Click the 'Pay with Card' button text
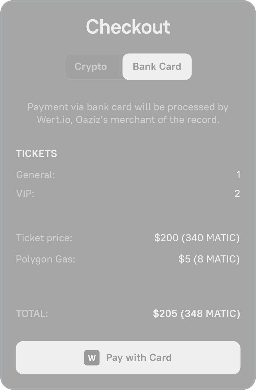Image resolution: width=256 pixels, height=390 pixels. (139, 358)
